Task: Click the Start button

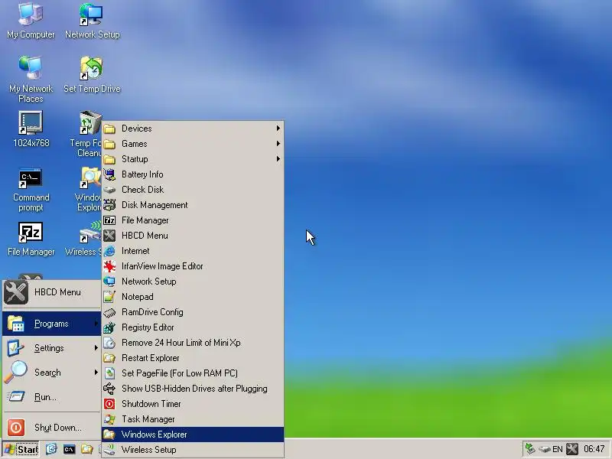Action: [x=21, y=449]
